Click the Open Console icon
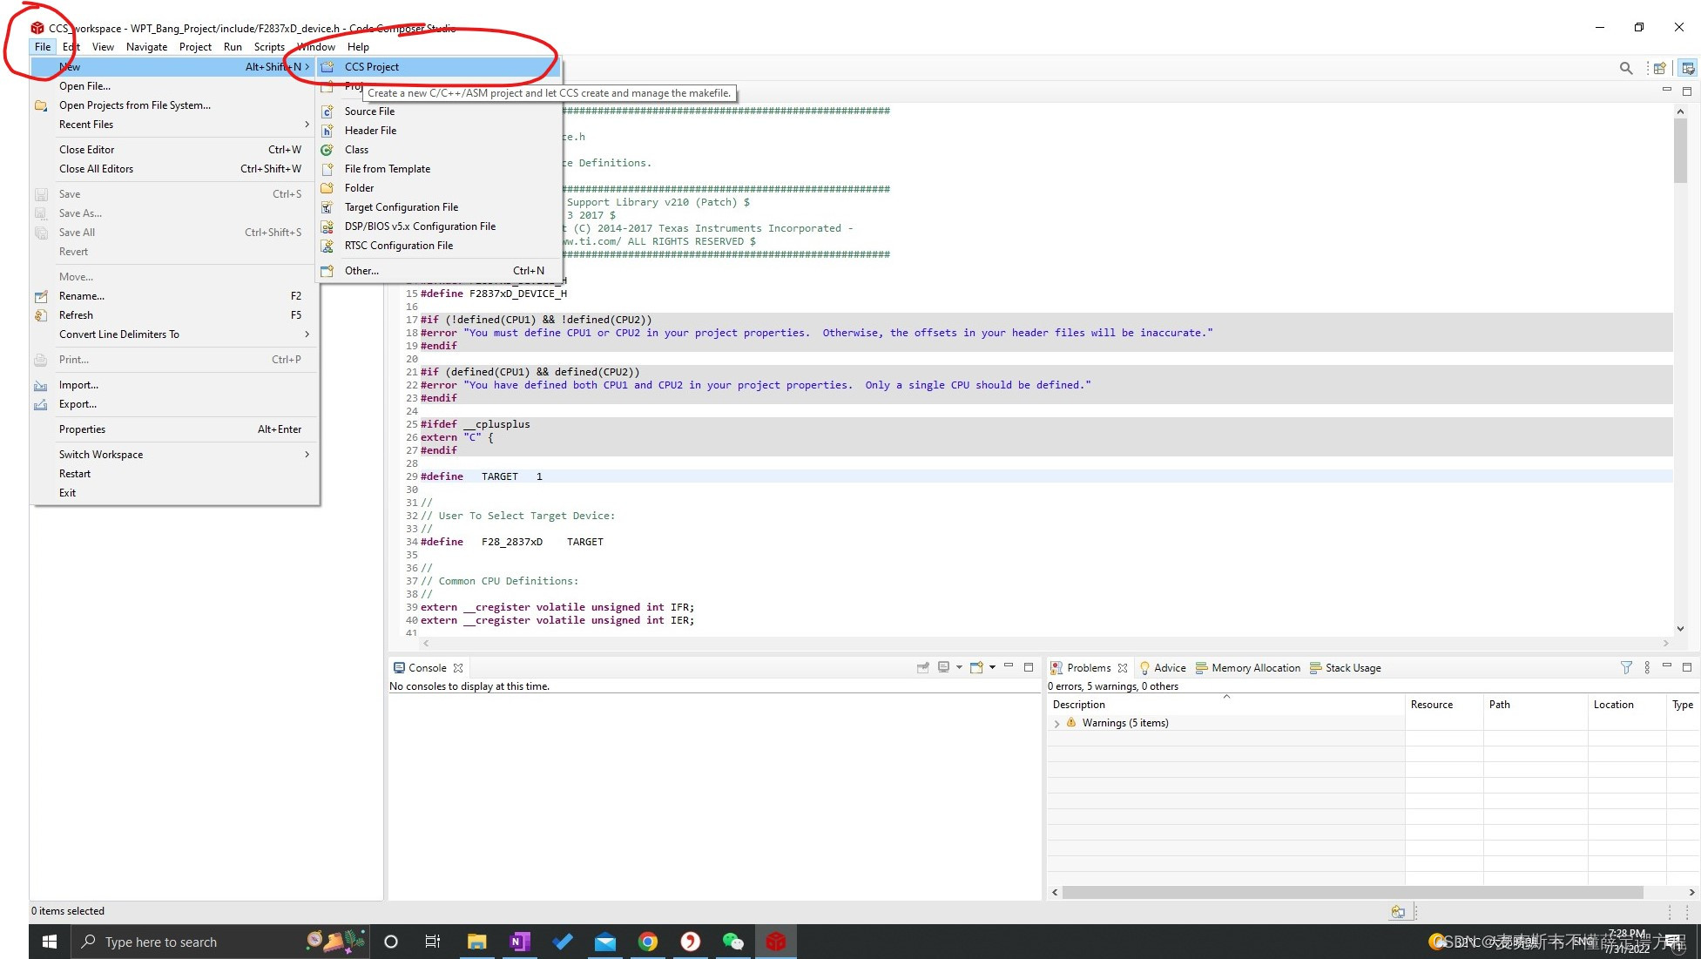Image resolution: width=1701 pixels, height=959 pixels. click(x=976, y=667)
